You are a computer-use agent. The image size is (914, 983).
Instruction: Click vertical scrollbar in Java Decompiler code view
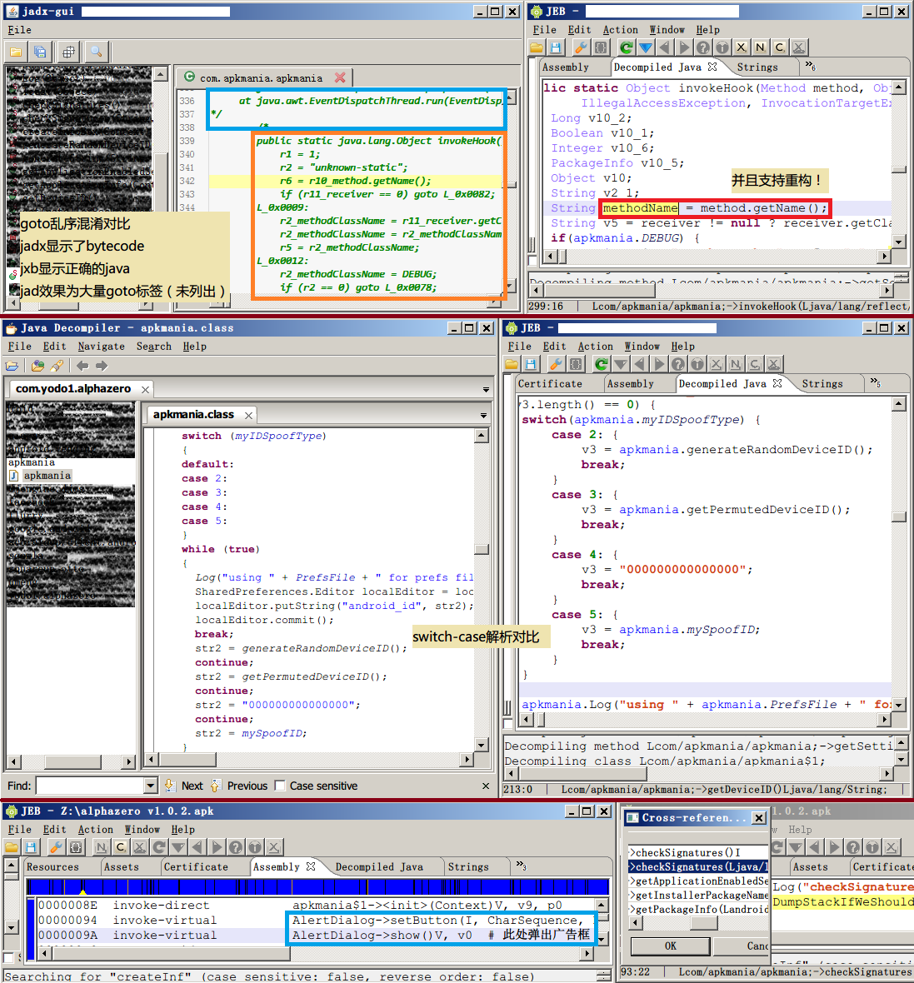pos(482,589)
